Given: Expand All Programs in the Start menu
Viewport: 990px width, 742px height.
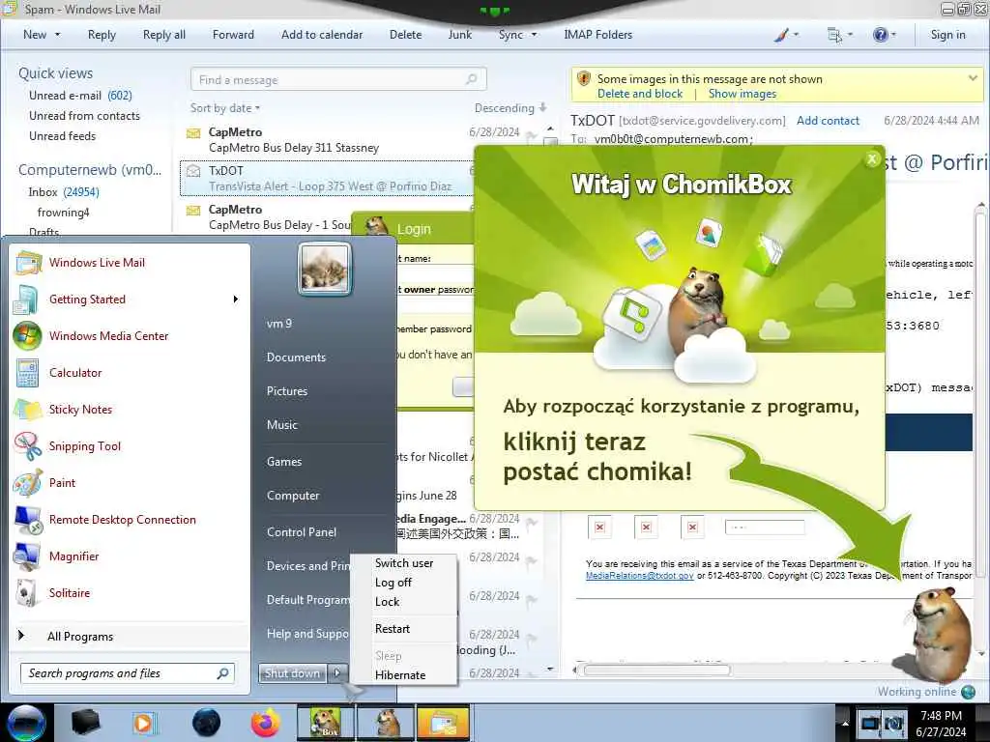Looking at the screenshot, I should [80, 637].
